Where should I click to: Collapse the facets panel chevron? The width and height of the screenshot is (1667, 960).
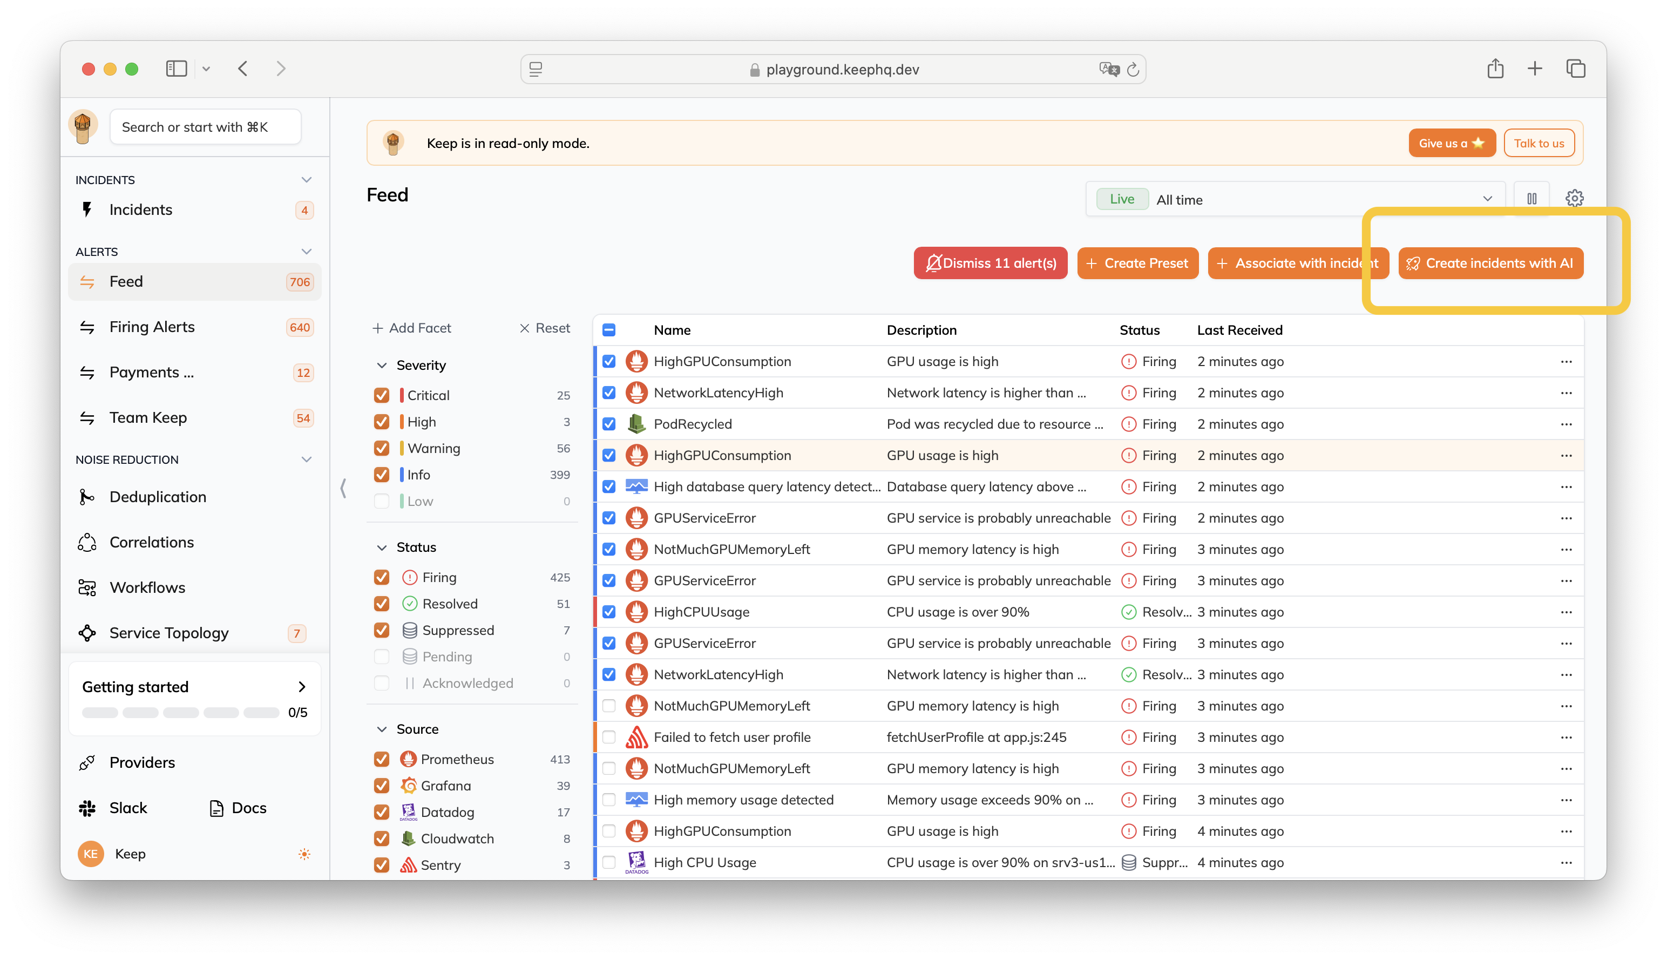pos(343,489)
